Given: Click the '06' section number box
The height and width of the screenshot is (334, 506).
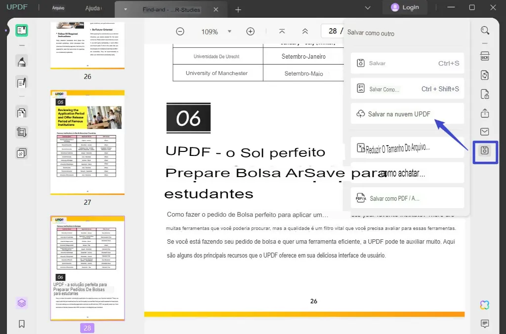Looking at the screenshot, I should 188,118.
